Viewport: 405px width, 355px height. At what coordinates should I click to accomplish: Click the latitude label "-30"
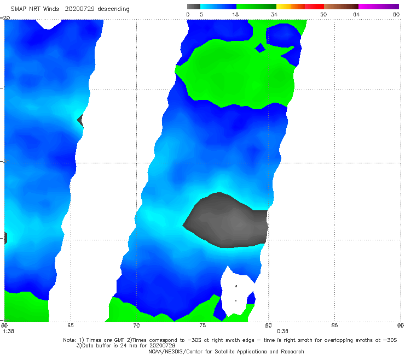[5, 161]
